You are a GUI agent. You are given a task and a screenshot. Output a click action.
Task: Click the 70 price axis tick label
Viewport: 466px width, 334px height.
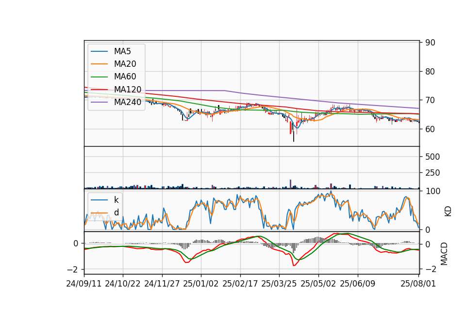click(430, 100)
